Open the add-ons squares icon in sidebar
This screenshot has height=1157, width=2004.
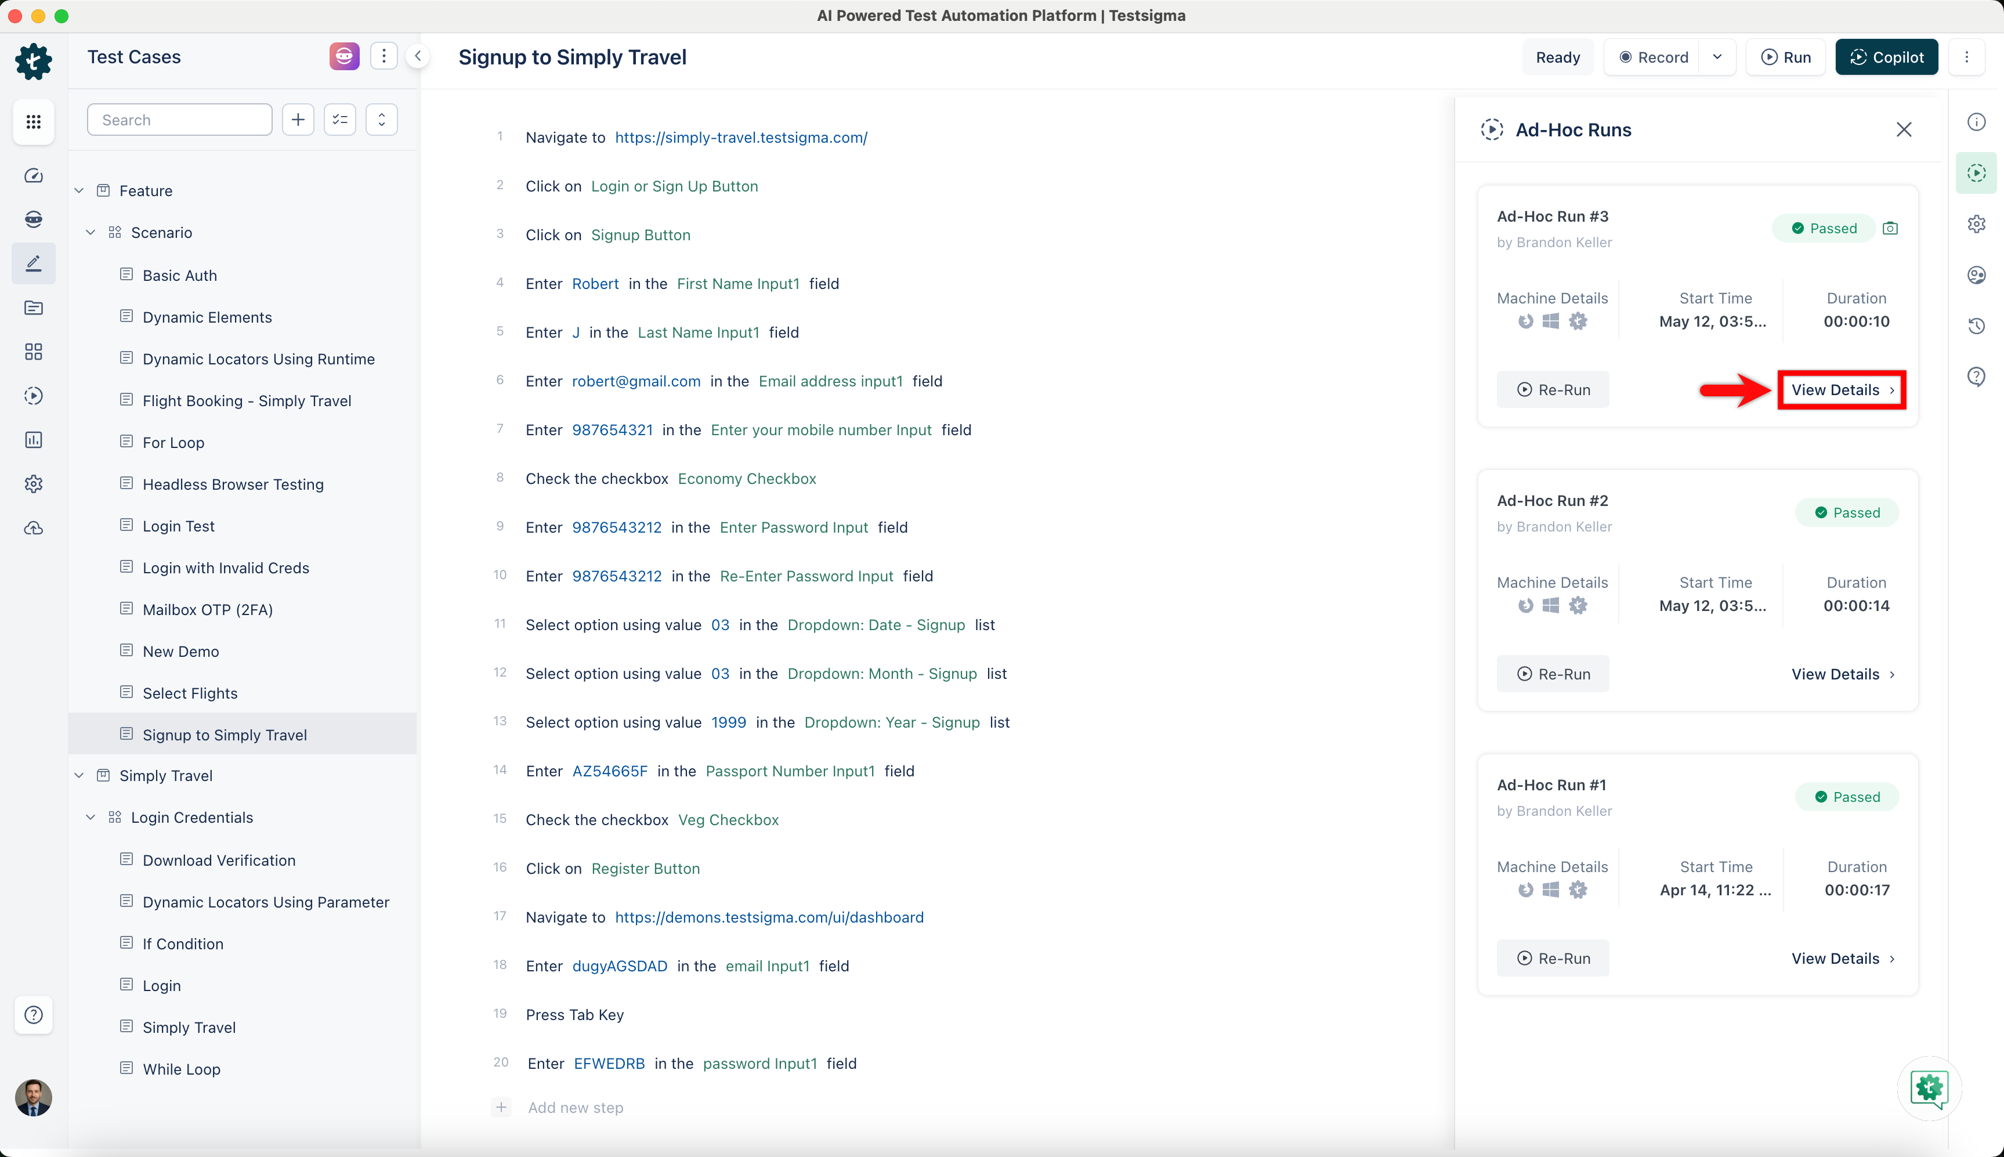[34, 351]
